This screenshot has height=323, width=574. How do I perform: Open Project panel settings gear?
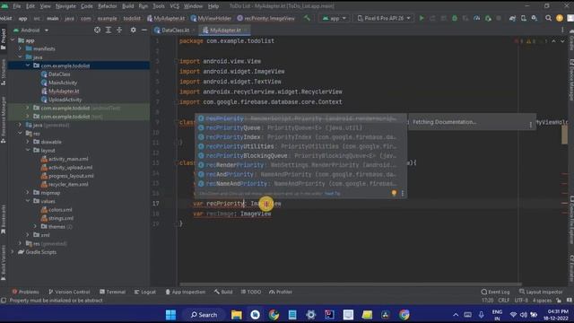134,30
